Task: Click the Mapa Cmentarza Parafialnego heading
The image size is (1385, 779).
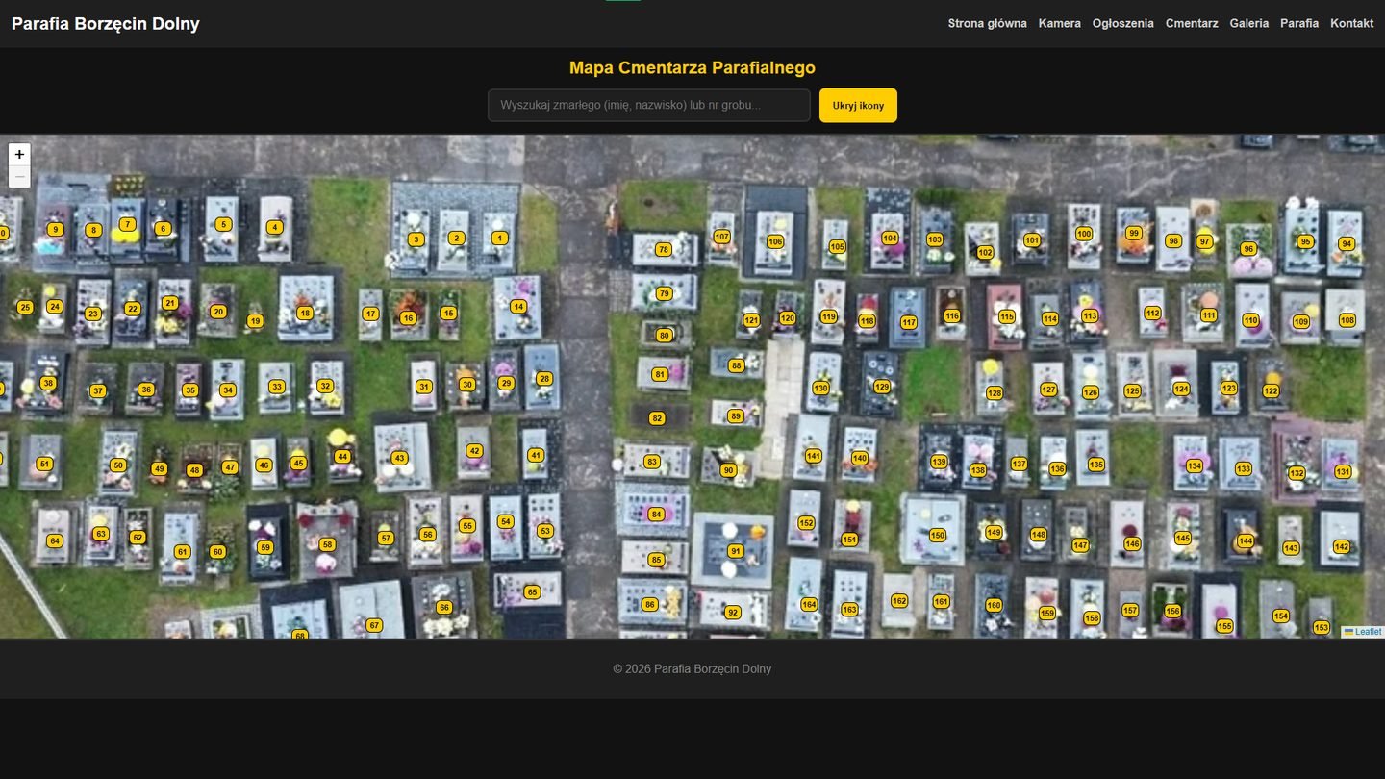Action: (692, 67)
